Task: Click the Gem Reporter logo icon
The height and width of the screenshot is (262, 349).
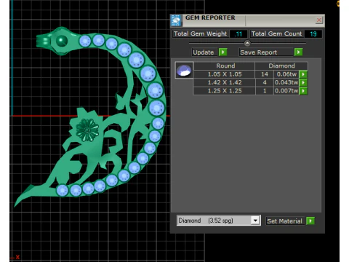Action: point(176,20)
